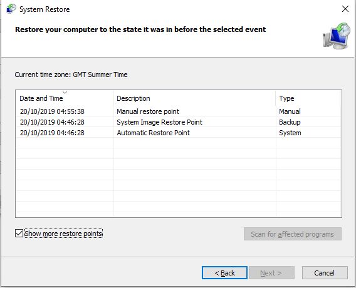Sort by Description column header
Viewport: 356px width, 288px height.
click(194, 98)
